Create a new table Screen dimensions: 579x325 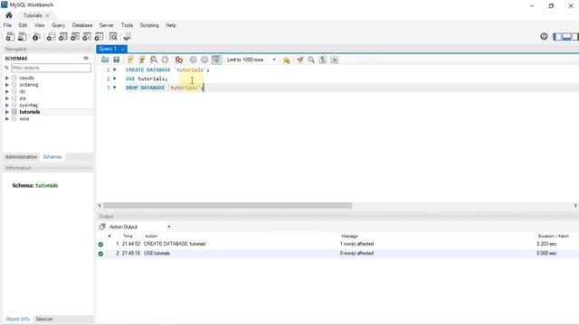(63, 36)
